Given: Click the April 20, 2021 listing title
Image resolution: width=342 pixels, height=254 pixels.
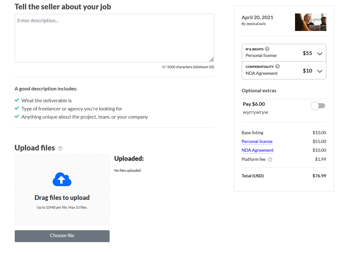Looking at the screenshot, I should [257, 18].
